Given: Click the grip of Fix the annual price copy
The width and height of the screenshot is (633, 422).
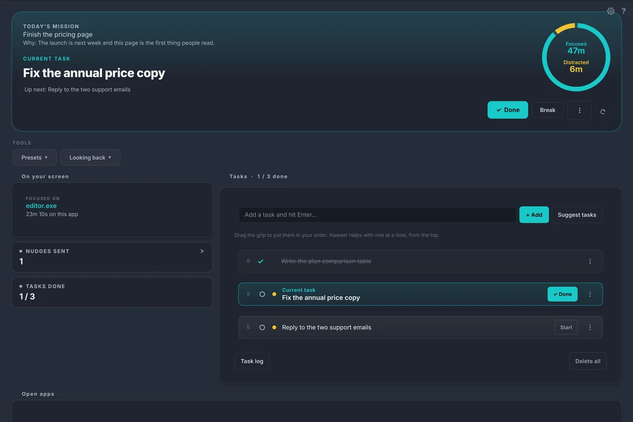Looking at the screenshot, I should (x=248, y=294).
